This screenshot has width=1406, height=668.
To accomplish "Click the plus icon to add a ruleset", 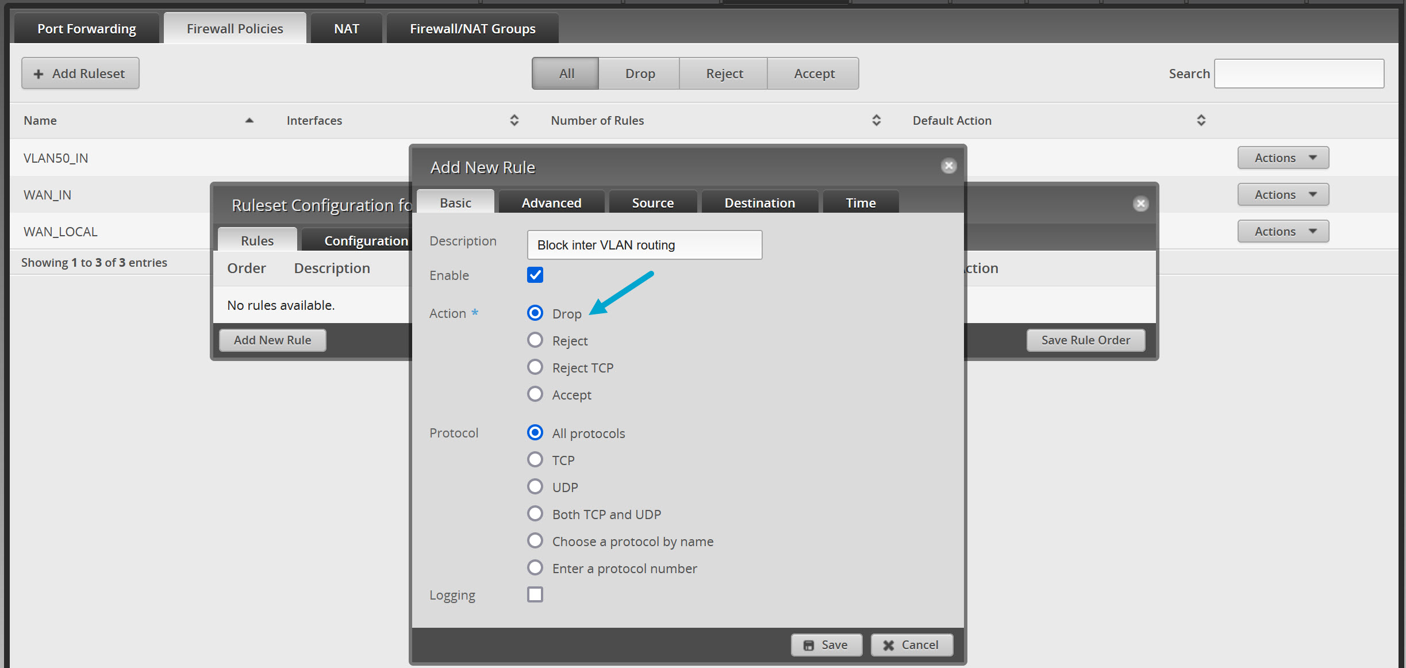I will coord(38,74).
